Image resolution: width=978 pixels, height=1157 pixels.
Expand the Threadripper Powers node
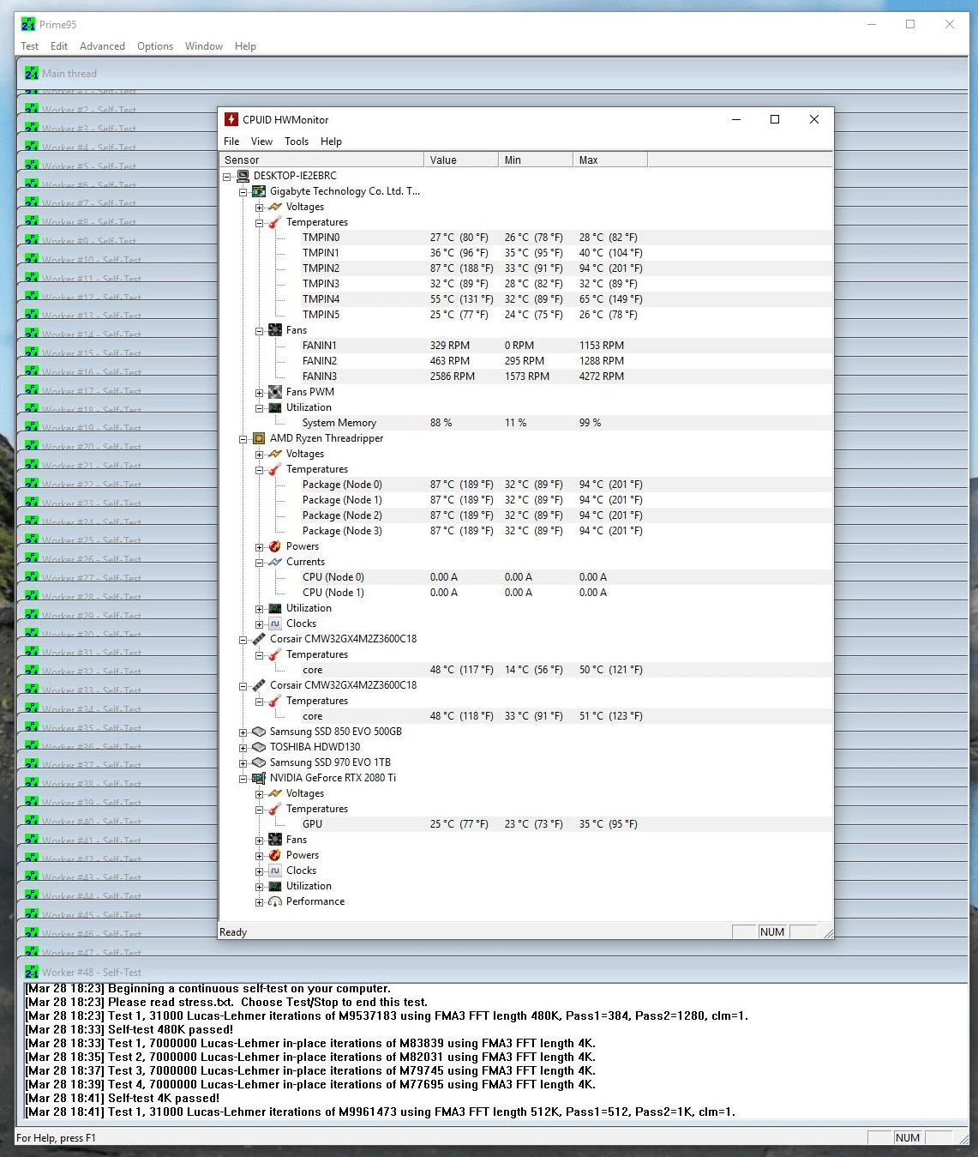[259, 547]
